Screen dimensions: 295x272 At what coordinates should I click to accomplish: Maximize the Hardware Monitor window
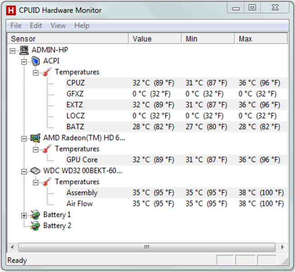252,8
